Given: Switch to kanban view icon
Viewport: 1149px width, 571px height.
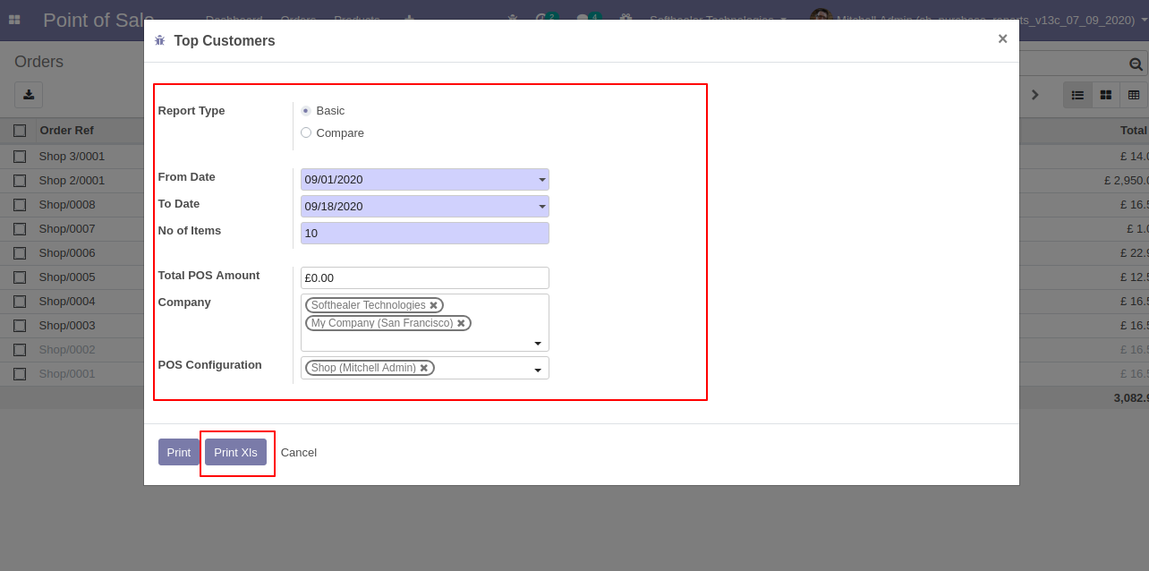Looking at the screenshot, I should pos(1106,95).
